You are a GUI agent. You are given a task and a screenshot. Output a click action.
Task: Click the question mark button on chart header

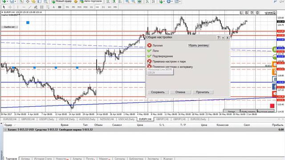252,13
